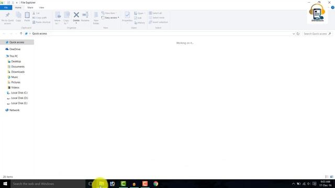335x188 pixels.
Task: Click the Quick access address bar path
Action: pos(40,33)
